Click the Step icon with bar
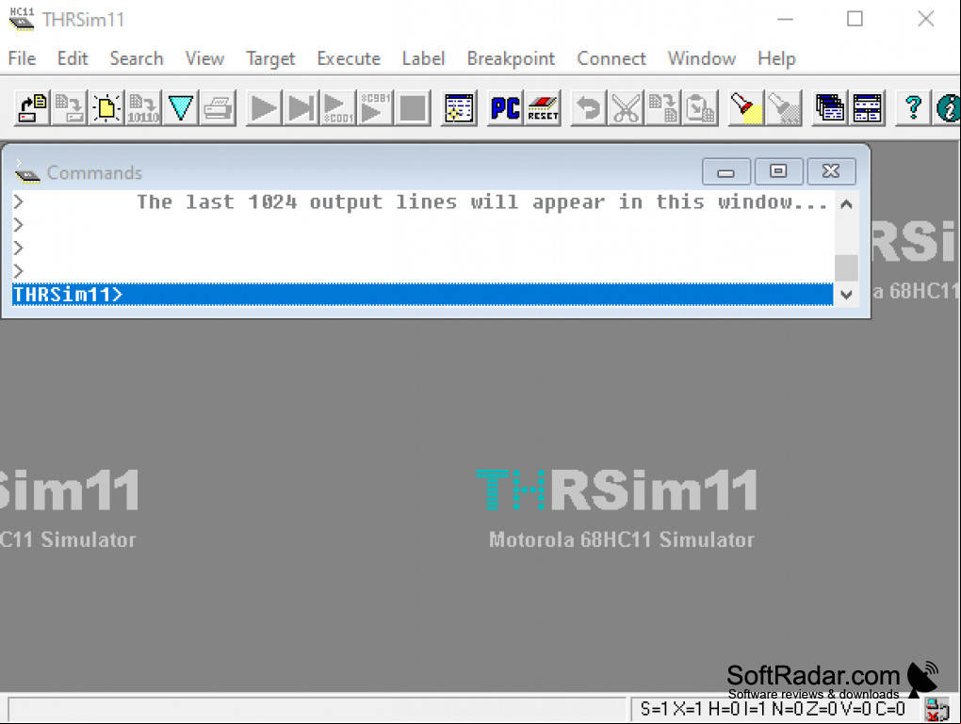The height and width of the screenshot is (724, 961). pyautogui.click(x=301, y=108)
